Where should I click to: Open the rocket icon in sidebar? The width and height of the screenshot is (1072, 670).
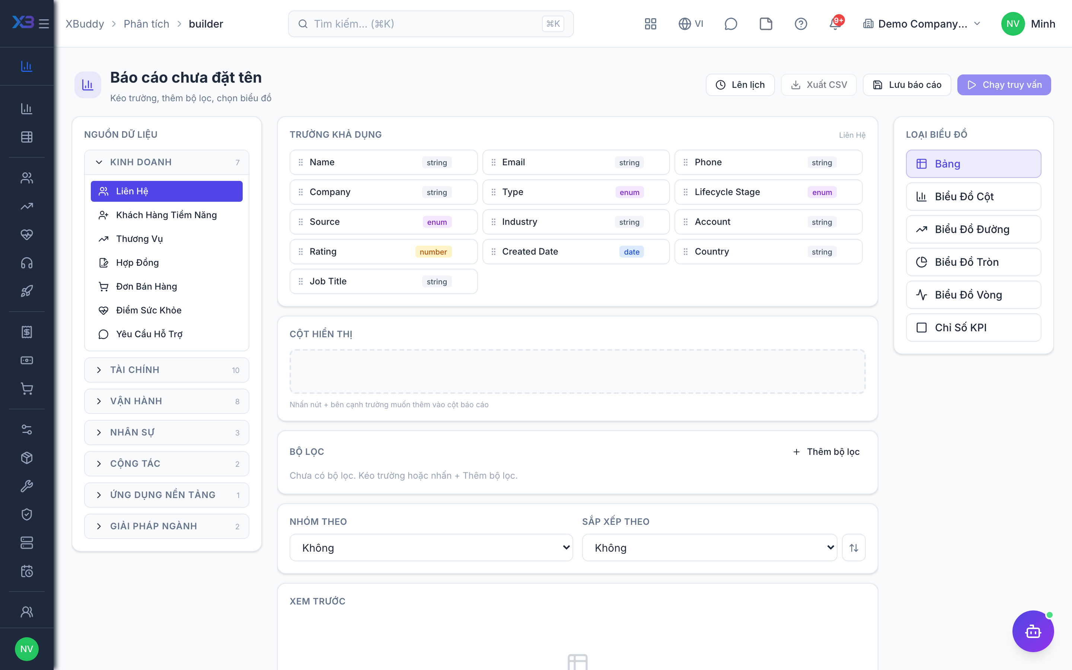pyautogui.click(x=26, y=291)
